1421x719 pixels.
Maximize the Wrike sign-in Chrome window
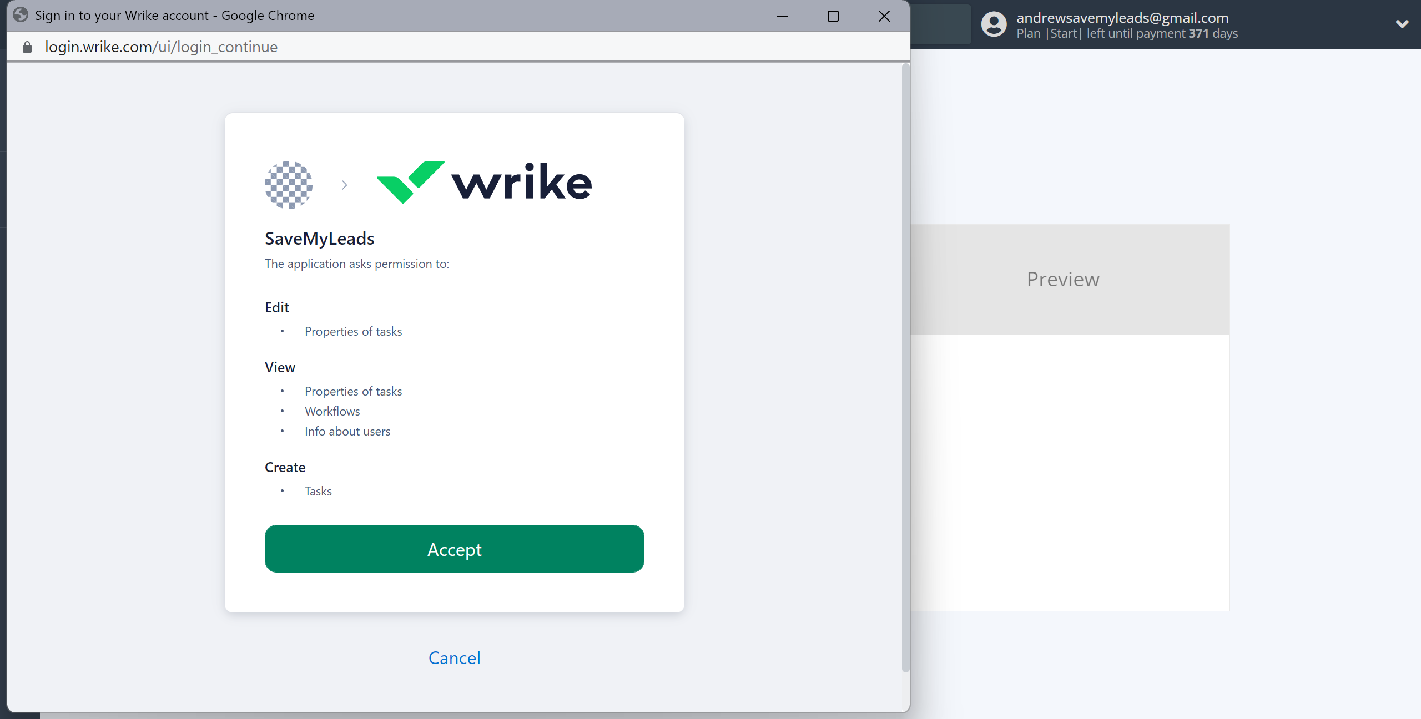pos(833,16)
